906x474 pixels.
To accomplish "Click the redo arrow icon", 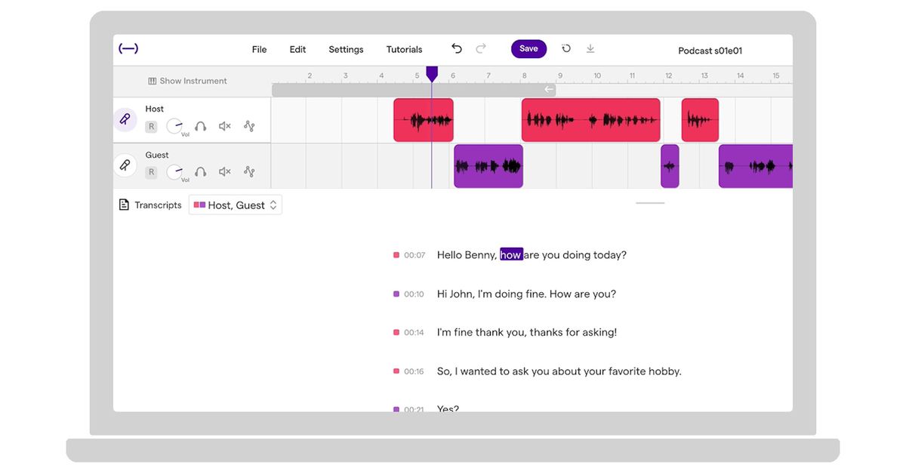I will click(x=481, y=49).
